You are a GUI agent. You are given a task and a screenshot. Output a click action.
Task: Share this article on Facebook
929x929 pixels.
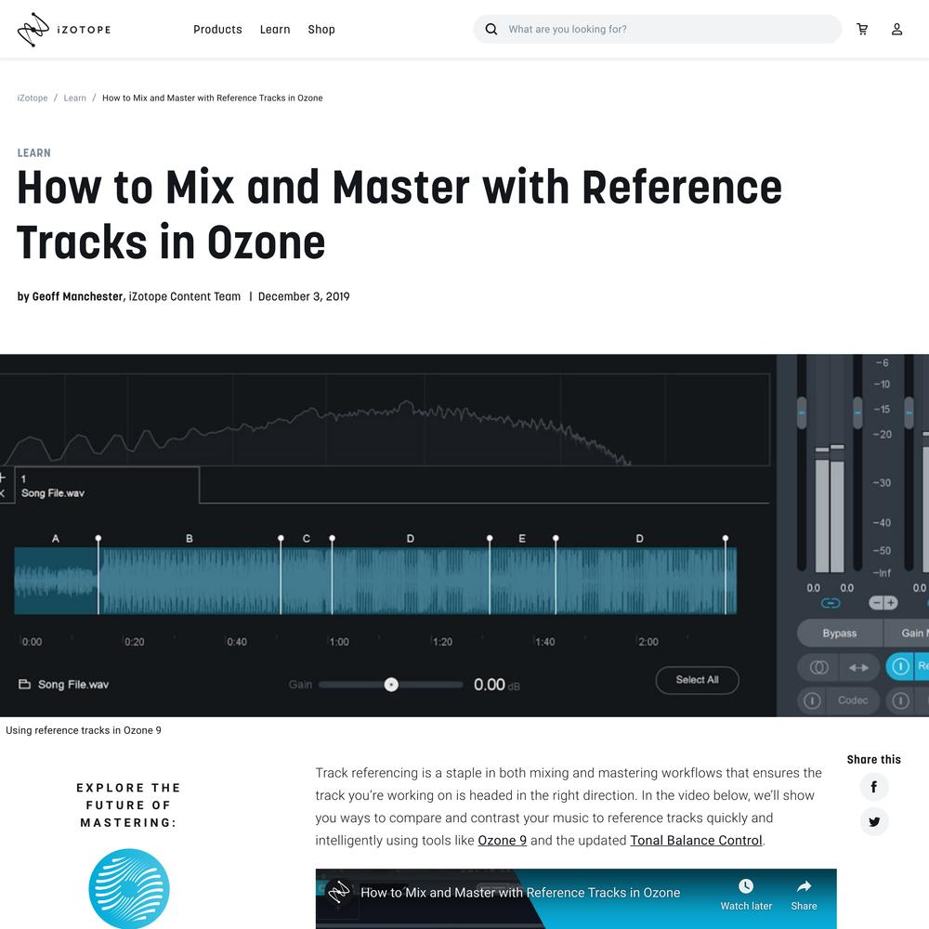coord(874,787)
